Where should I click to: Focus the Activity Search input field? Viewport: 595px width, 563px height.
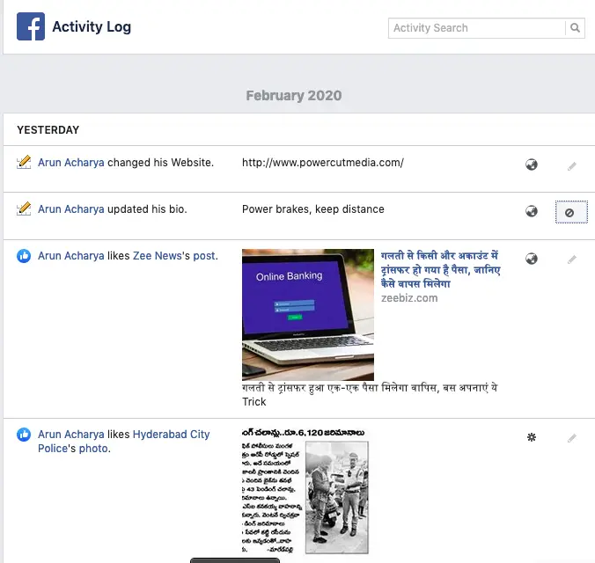(477, 28)
